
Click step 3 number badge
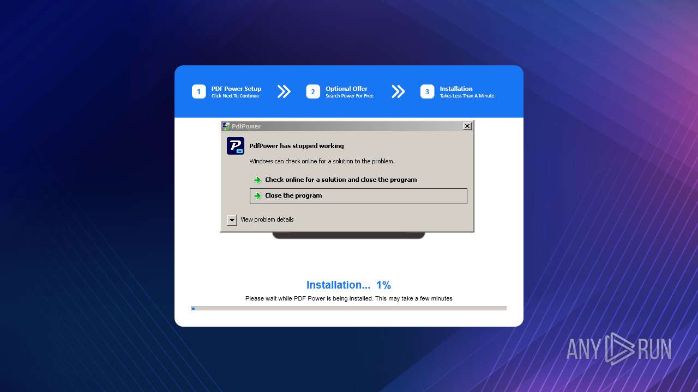click(427, 91)
